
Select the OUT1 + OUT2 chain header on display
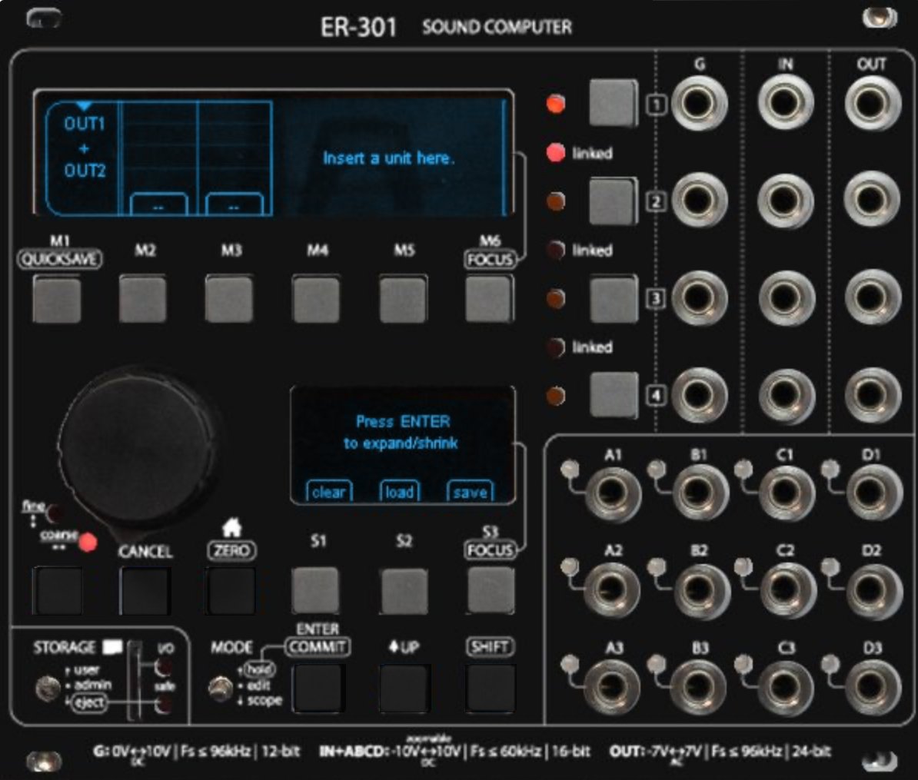(x=82, y=158)
